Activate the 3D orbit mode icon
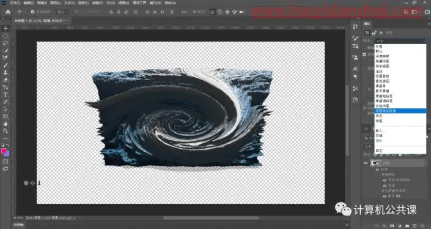This screenshot has width=431, height=229. pyautogui.click(x=213, y=12)
